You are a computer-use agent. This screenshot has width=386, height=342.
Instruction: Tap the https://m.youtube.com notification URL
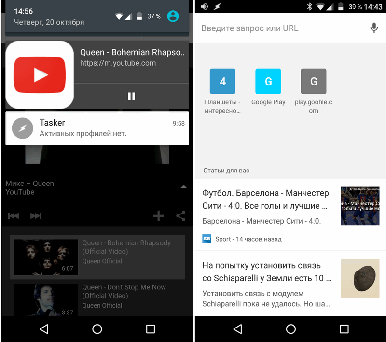tap(118, 63)
